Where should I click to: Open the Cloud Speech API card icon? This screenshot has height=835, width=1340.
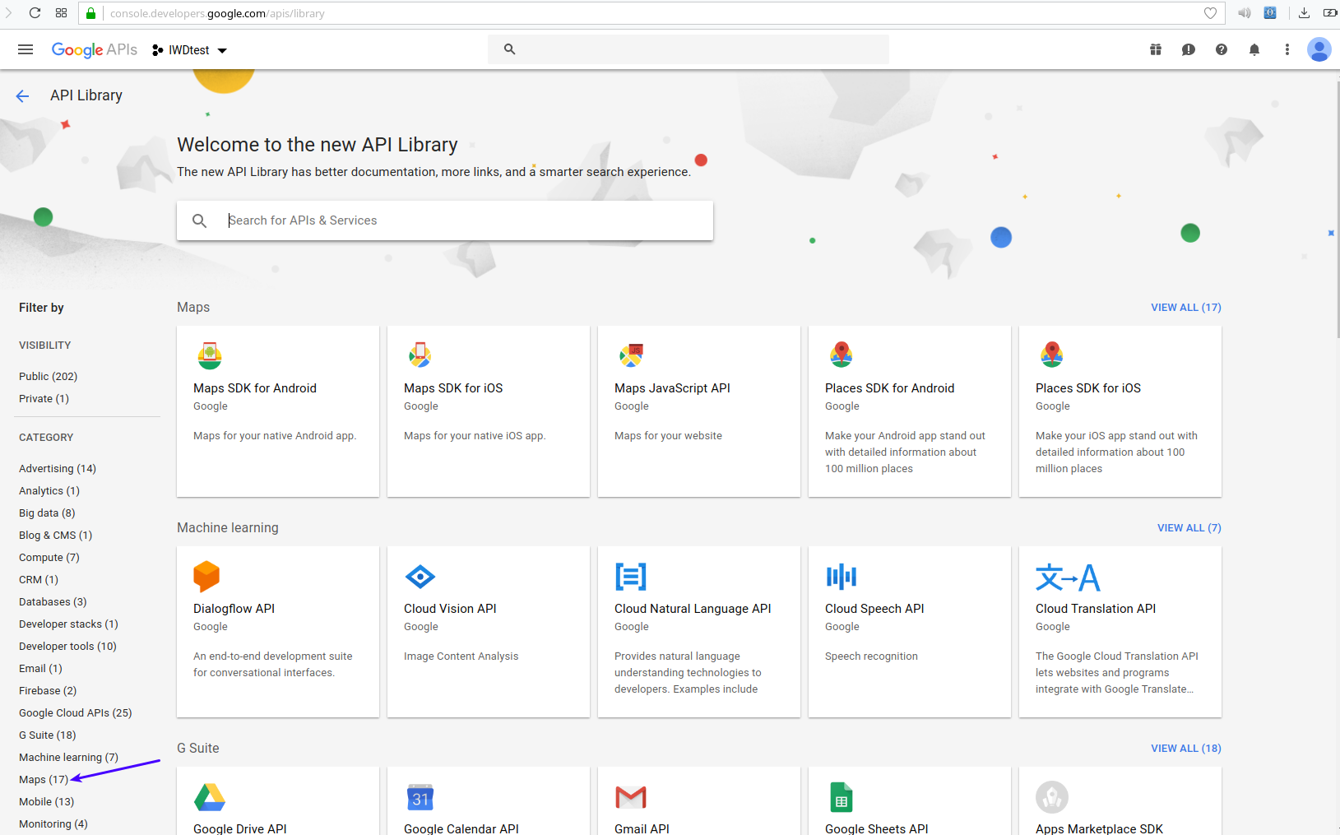click(x=842, y=577)
